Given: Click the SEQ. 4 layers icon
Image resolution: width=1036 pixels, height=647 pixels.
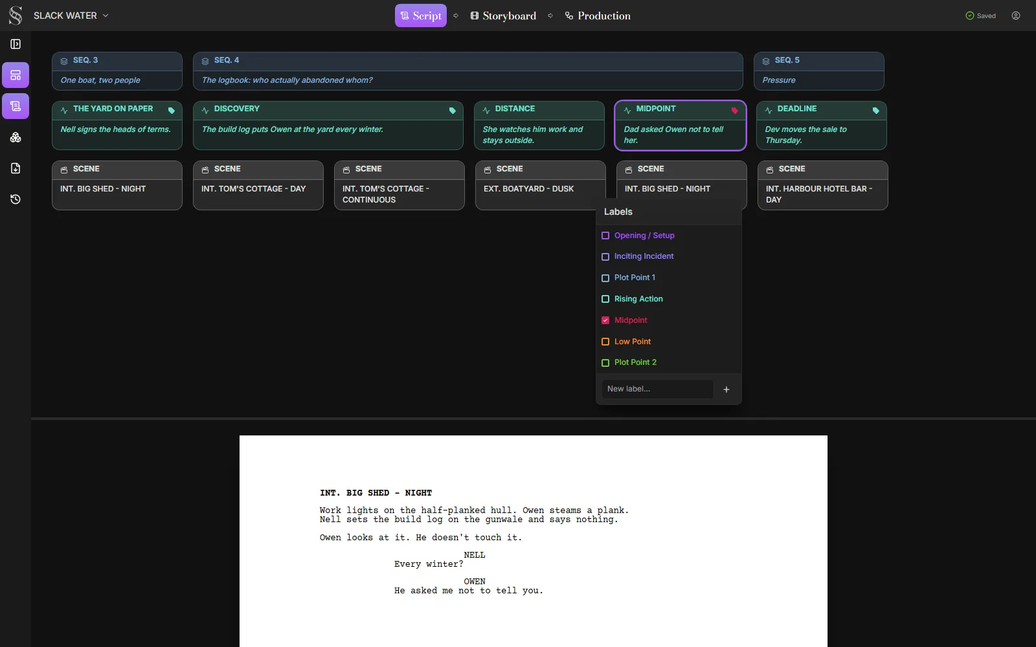Looking at the screenshot, I should pyautogui.click(x=205, y=61).
